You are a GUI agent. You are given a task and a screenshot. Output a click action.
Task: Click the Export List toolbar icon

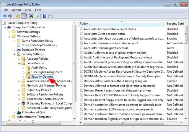[37, 16]
